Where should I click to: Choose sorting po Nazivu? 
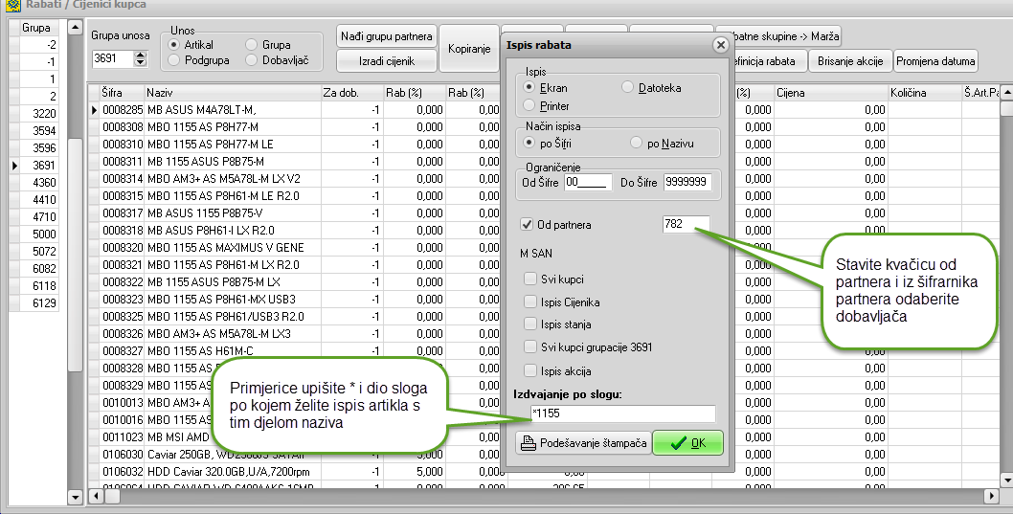point(637,143)
